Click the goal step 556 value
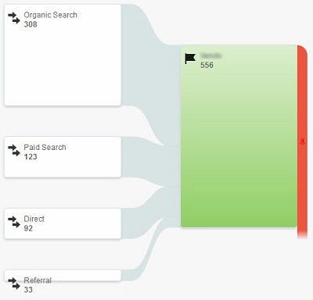Viewport: 313px width, 300px height. coord(207,65)
